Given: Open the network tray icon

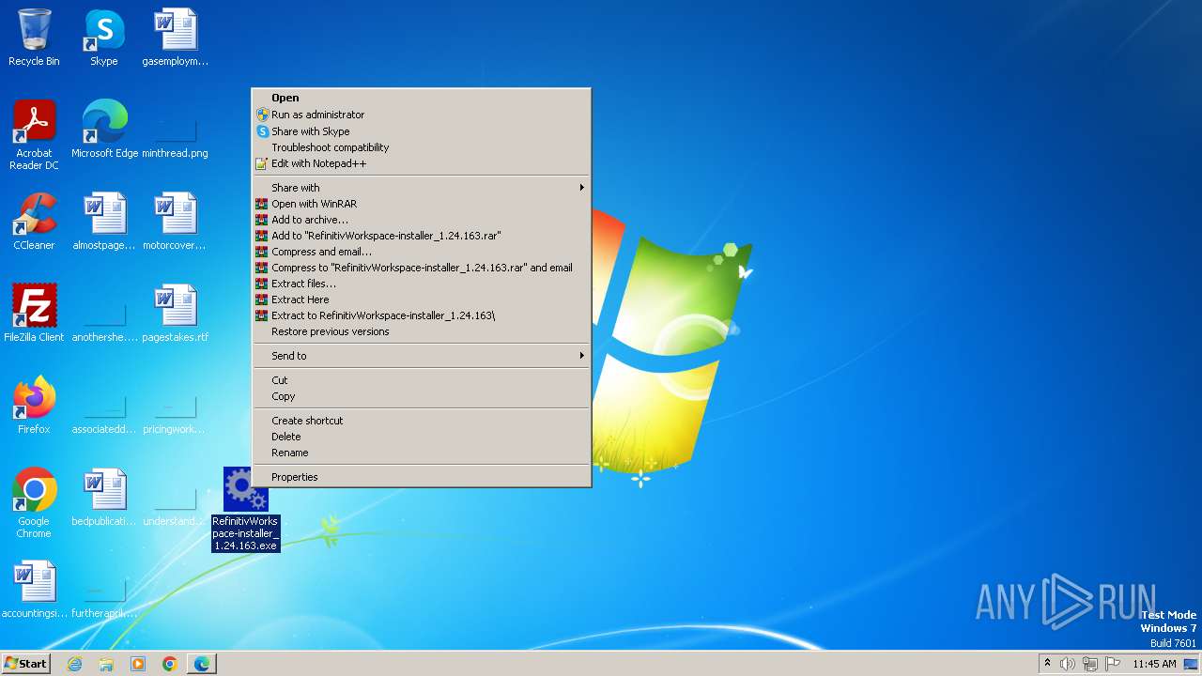Looking at the screenshot, I should [1090, 664].
